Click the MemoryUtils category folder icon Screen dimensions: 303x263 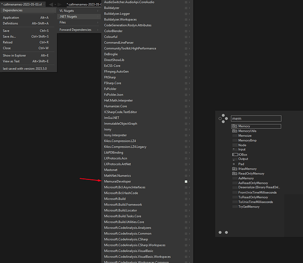point(235,131)
